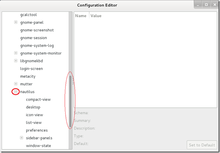Viewport: 220px width, 153px height.
Task: Select gnome-screenshot in the tree
Action: click(37, 30)
